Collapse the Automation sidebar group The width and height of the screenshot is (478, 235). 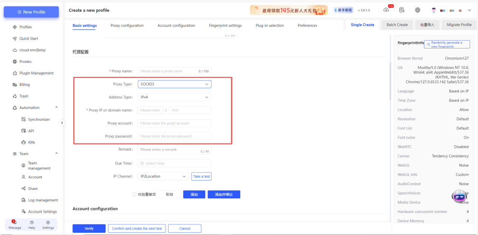[57, 107]
